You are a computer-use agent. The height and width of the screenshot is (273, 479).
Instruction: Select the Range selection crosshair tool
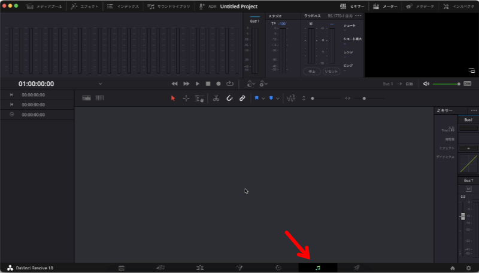coord(186,98)
